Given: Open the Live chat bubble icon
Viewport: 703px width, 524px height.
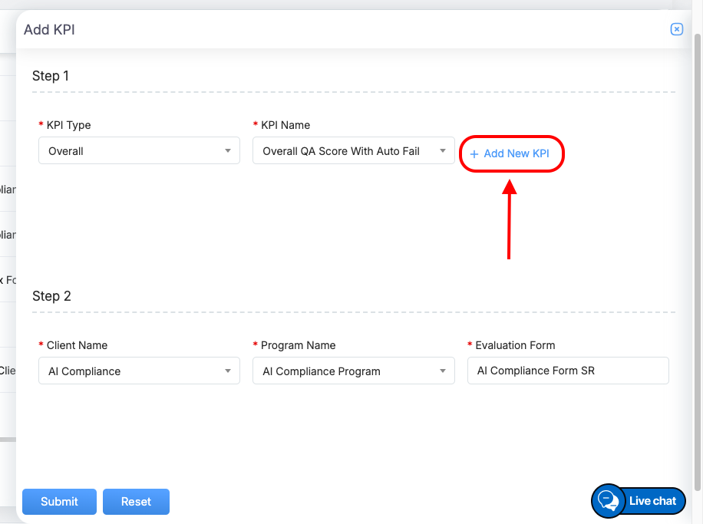Looking at the screenshot, I should click(608, 501).
